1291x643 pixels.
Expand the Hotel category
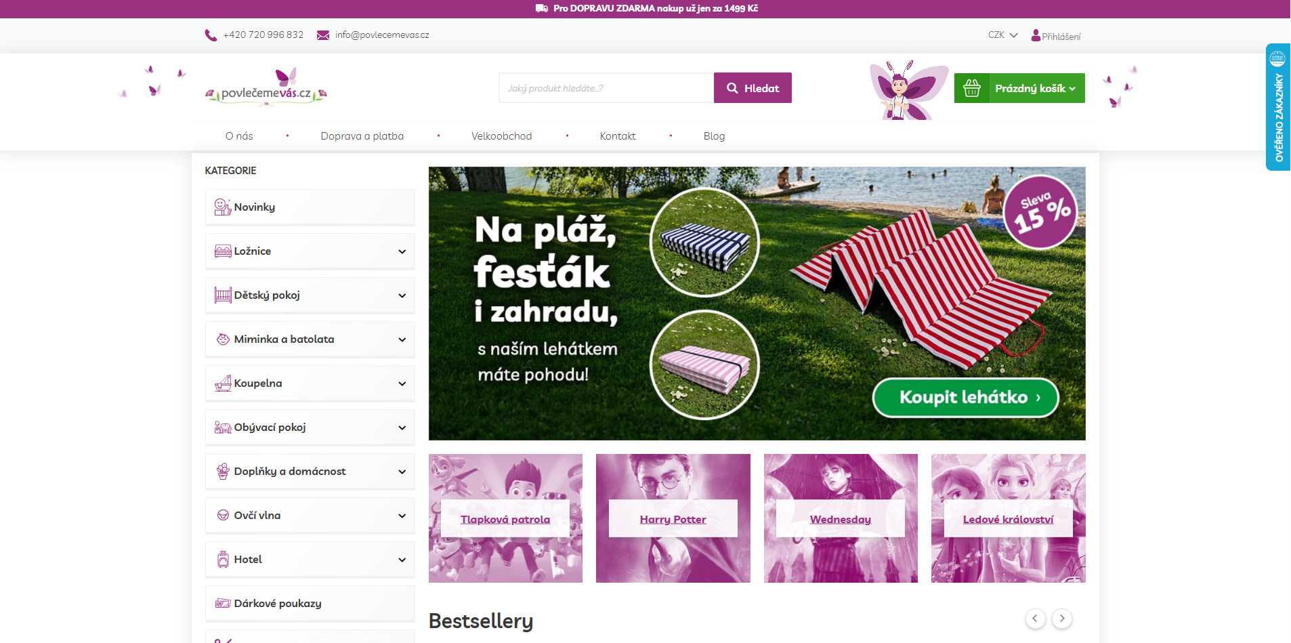(x=402, y=560)
